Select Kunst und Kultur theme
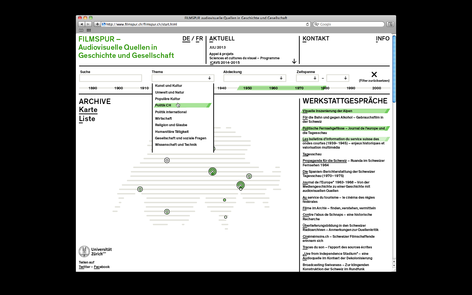 (x=169, y=86)
